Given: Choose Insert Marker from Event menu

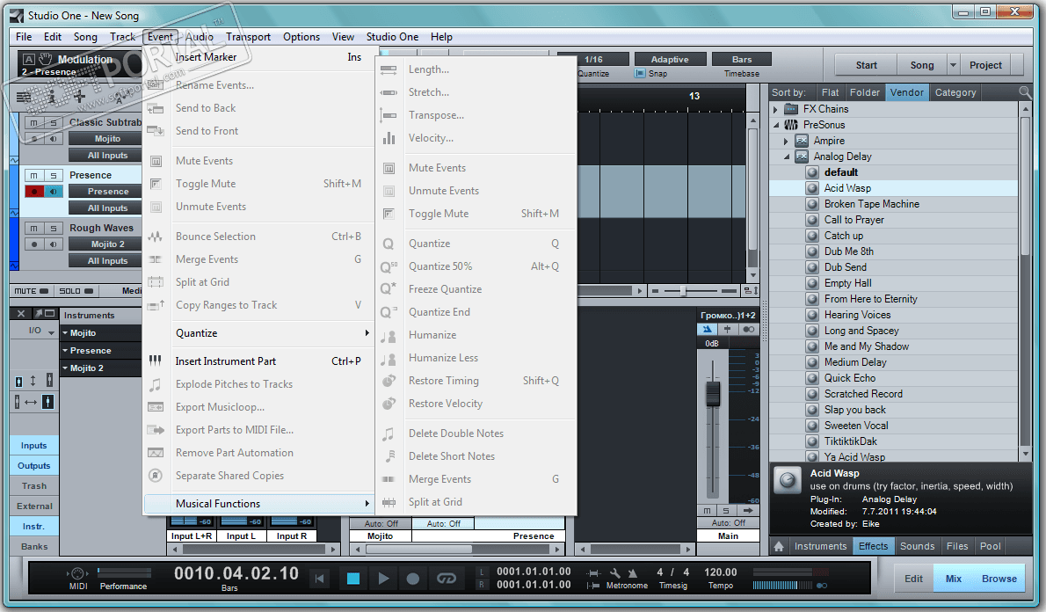Looking at the screenshot, I should 259,57.
